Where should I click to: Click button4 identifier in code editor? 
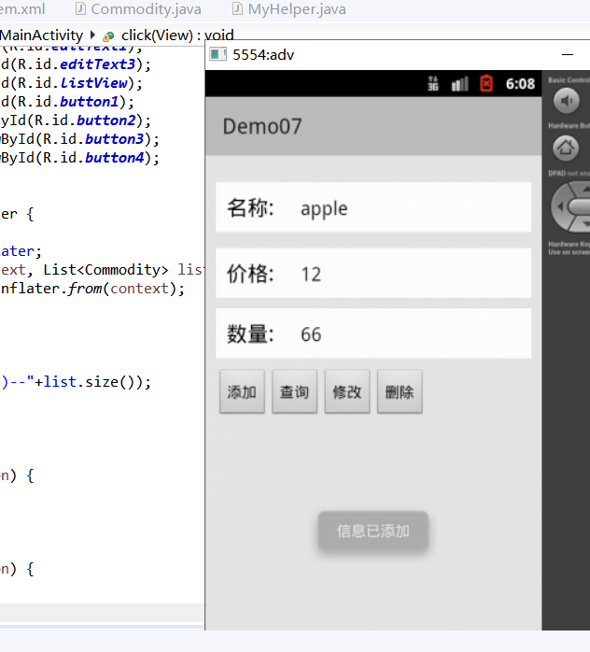pyautogui.click(x=115, y=158)
